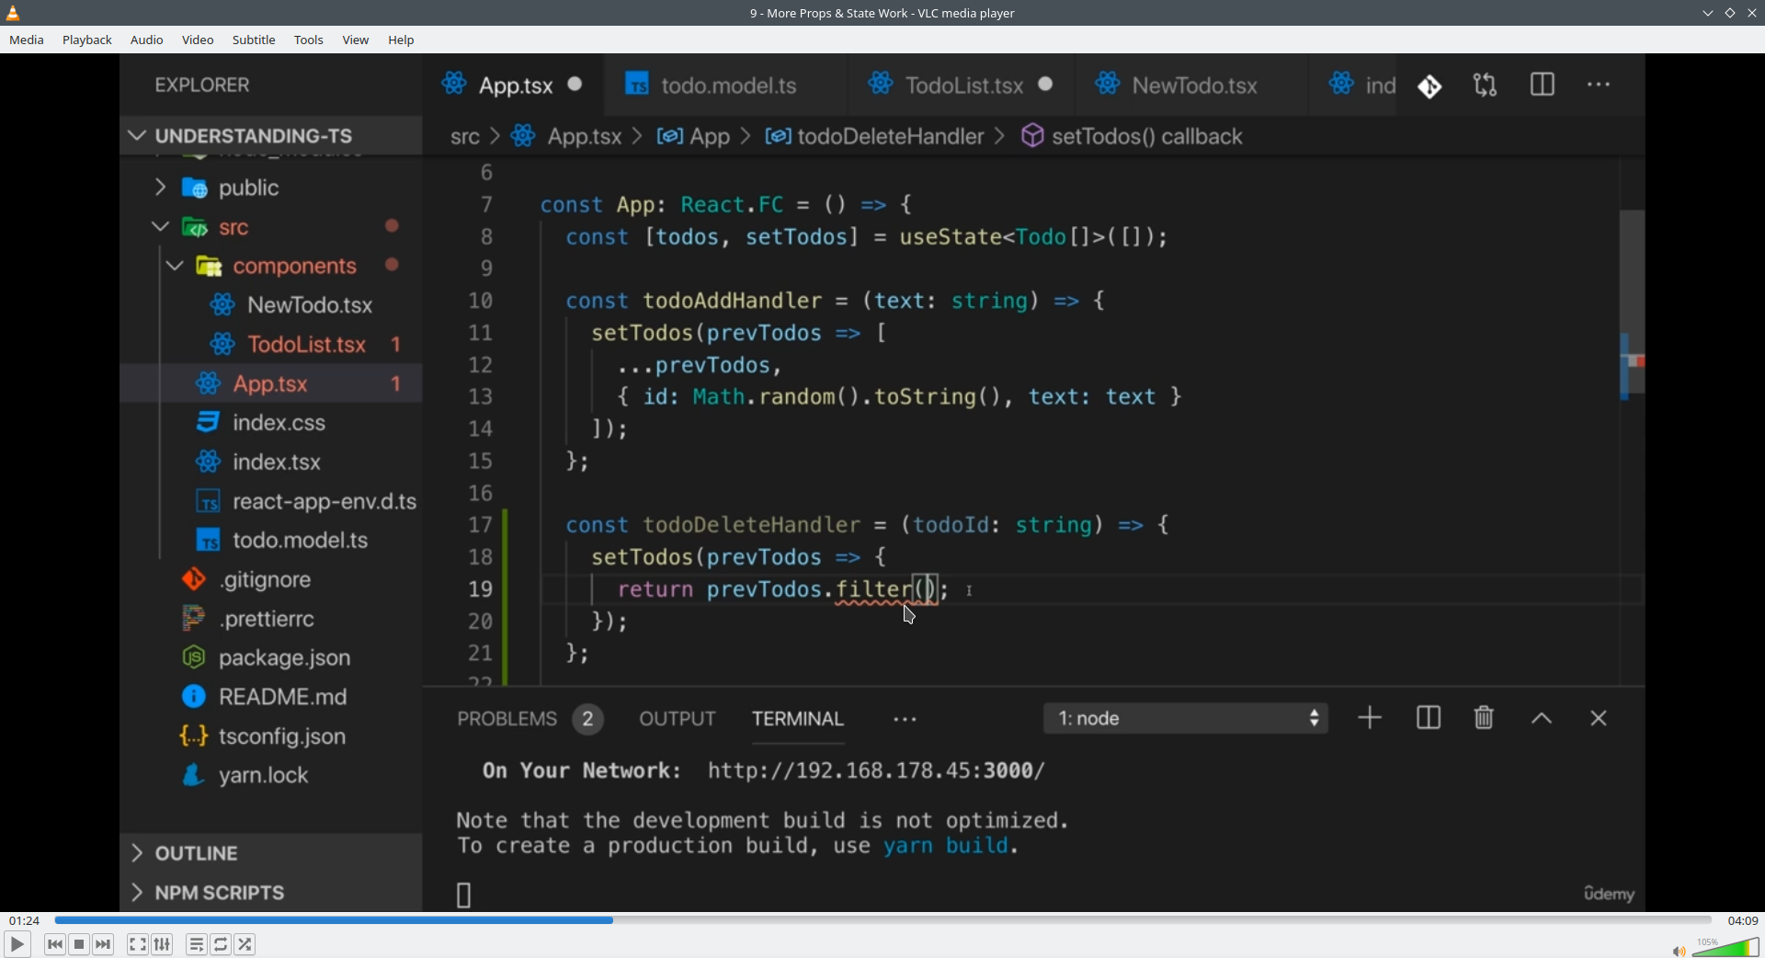The height and width of the screenshot is (958, 1765).
Task: Show extended settings equalizer panel
Action: pyautogui.click(x=163, y=944)
